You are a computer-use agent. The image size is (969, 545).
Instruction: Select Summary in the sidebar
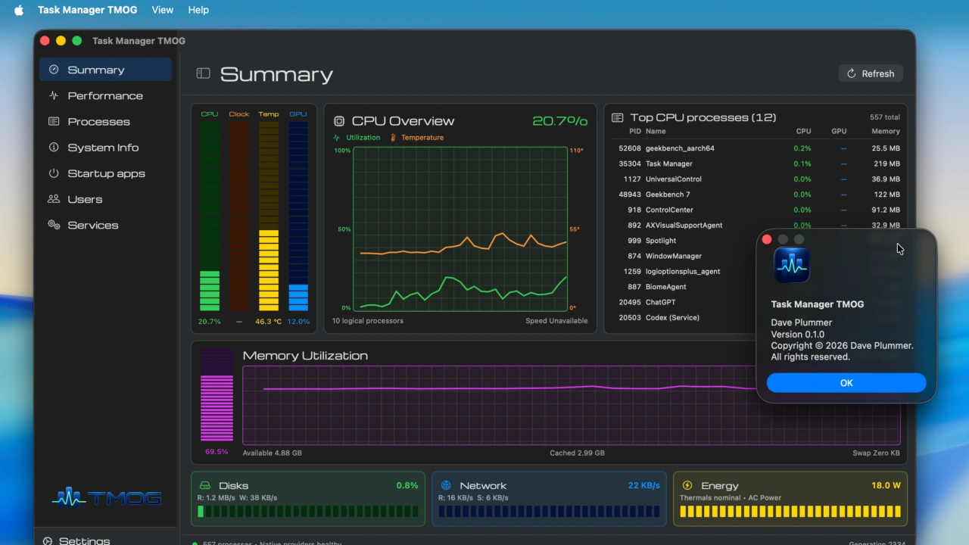click(105, 70)
